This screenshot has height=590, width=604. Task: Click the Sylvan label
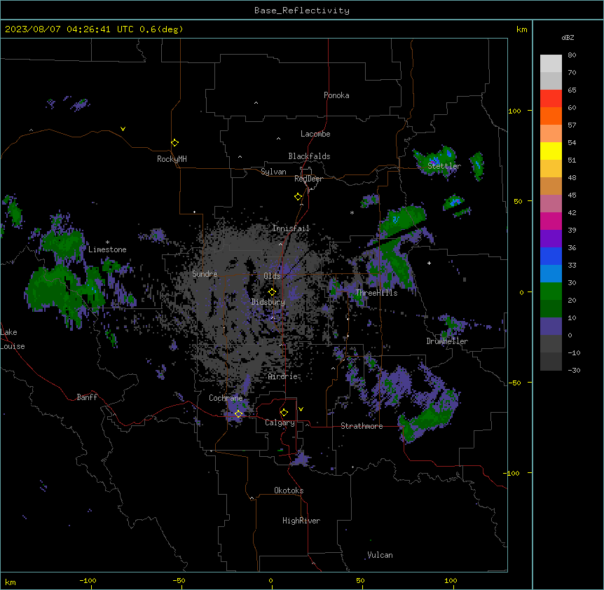click(x=273, y=172)
